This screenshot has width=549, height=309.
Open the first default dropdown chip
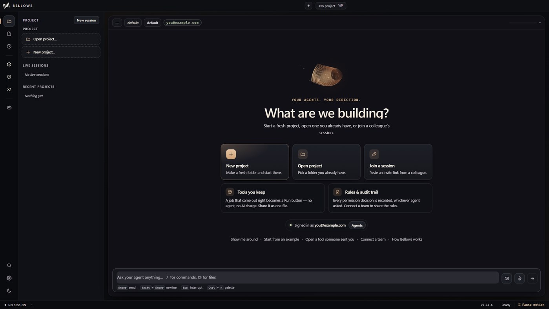click(133, 23)
